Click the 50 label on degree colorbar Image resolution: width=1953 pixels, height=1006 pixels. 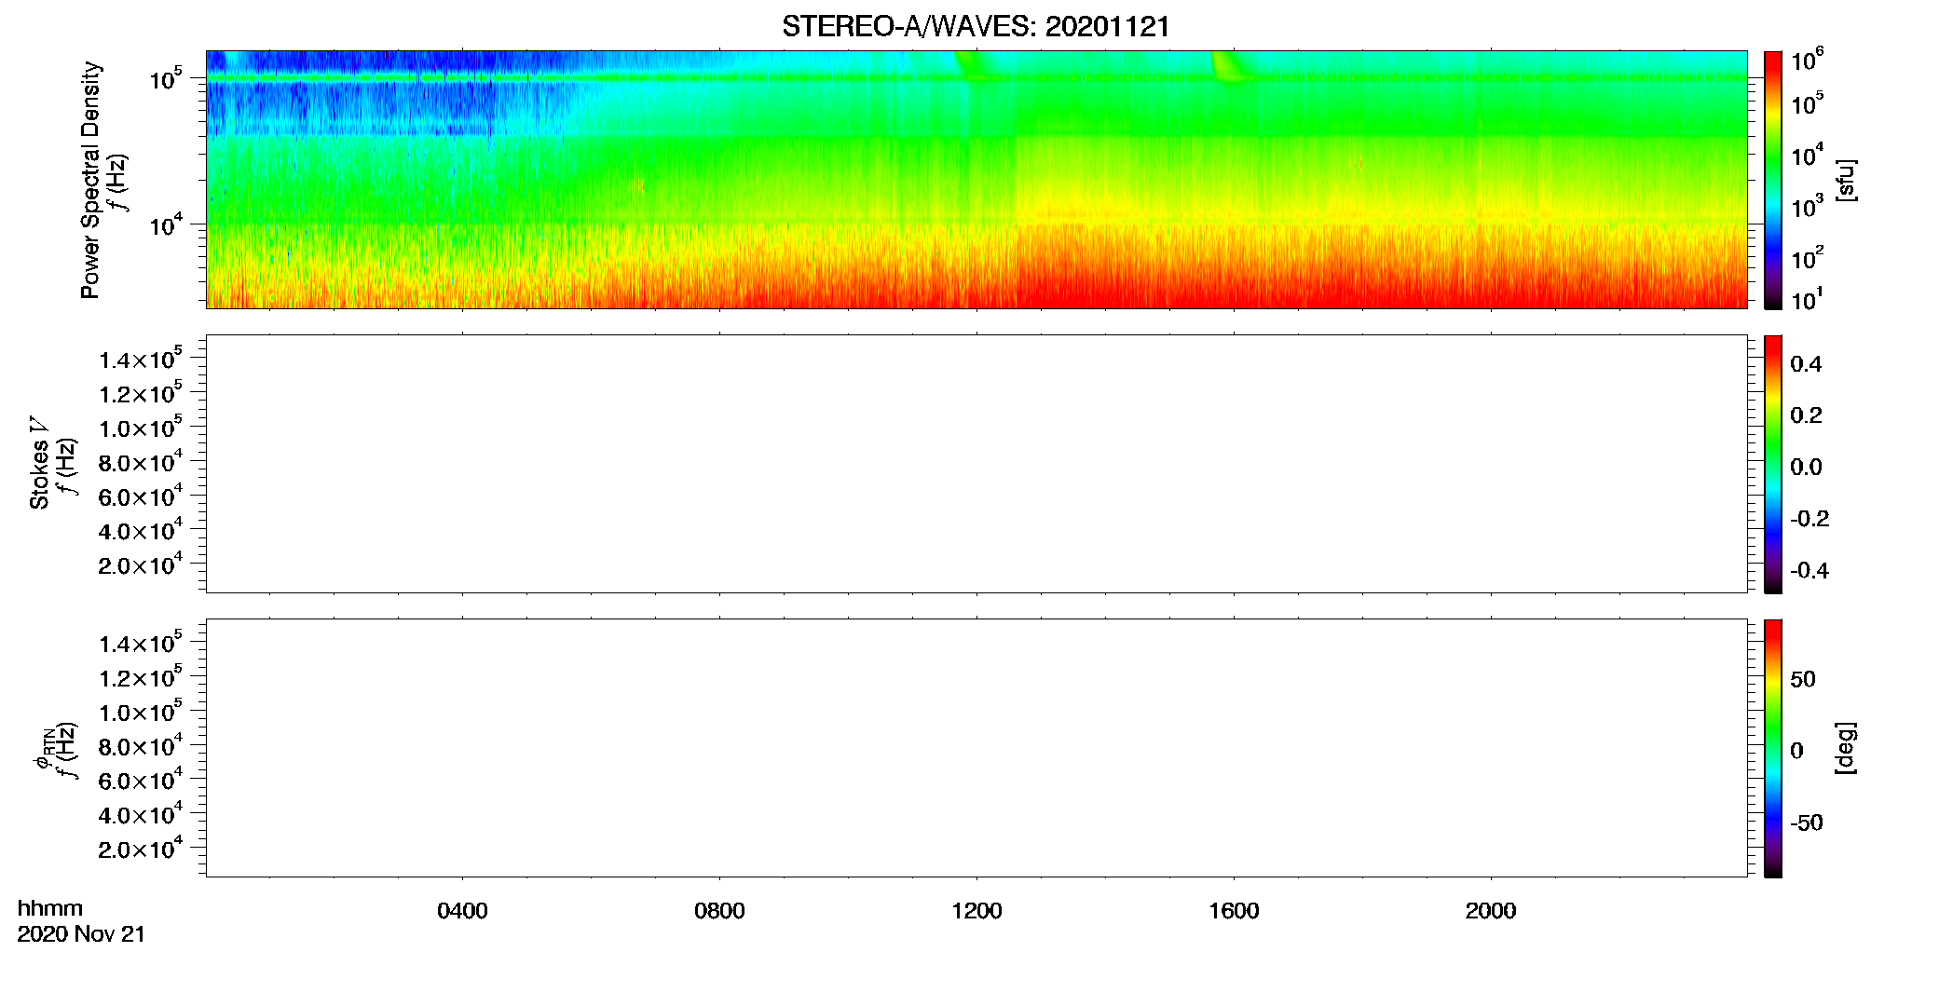(1803, 679)
